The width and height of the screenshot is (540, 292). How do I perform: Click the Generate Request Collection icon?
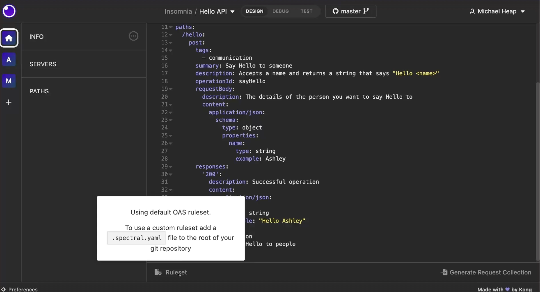tap(445, 272)
